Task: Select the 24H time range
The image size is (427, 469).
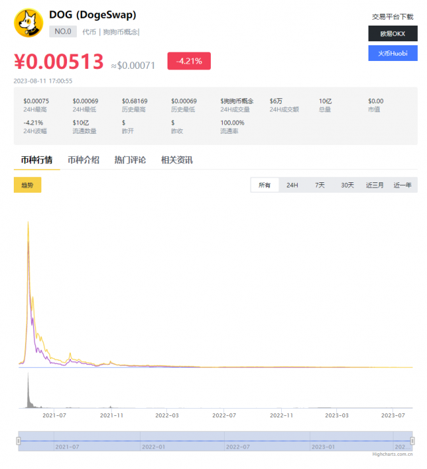Action: [292, 185]
